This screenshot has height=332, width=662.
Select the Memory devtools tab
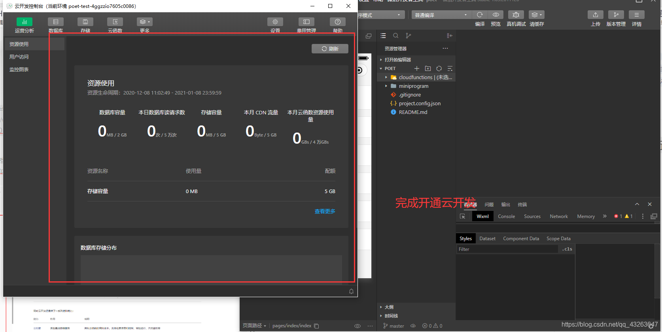586,216
